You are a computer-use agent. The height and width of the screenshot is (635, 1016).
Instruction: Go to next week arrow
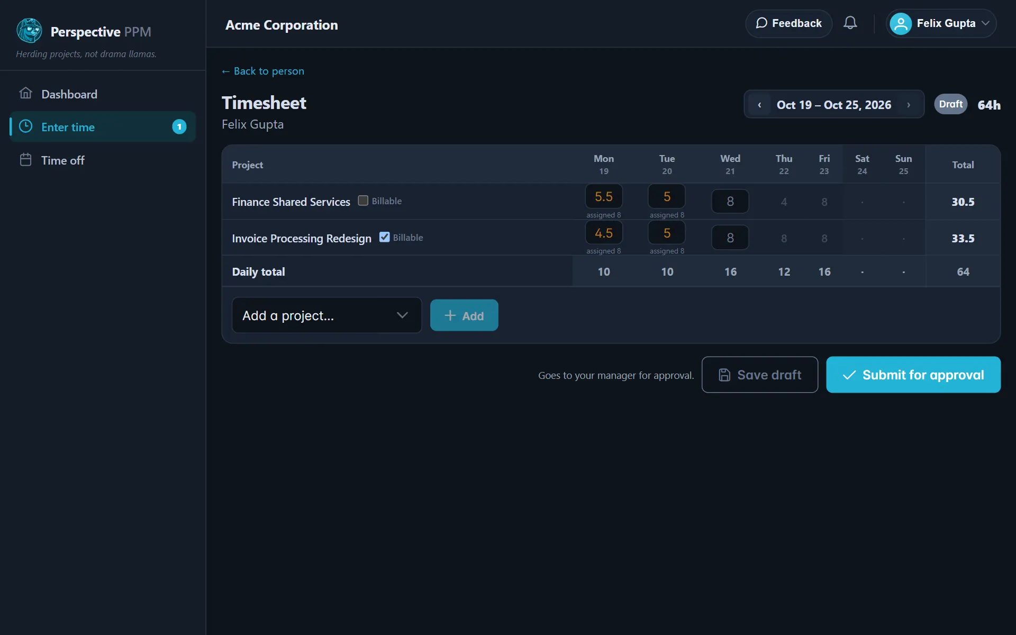coord(909,105)
